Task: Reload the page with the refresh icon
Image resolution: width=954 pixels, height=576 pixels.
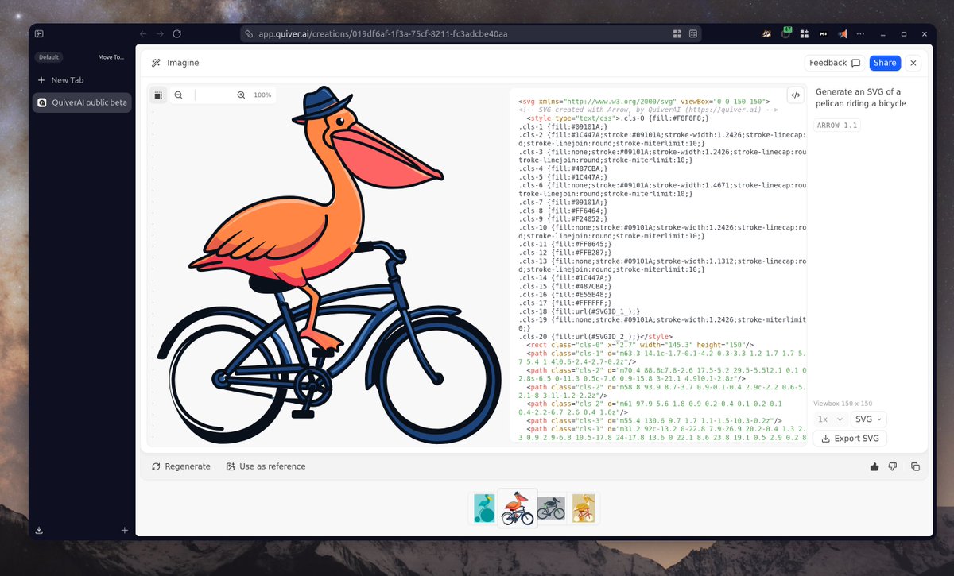Action: tap(176, 34)
